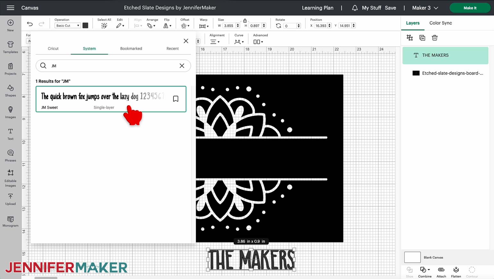Click the Select All icon
The width and height of the screenshot is (494, 279).
104,26
